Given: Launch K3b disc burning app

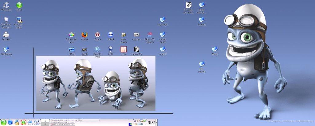Looking at the screenshot, I should pos(124,49).
